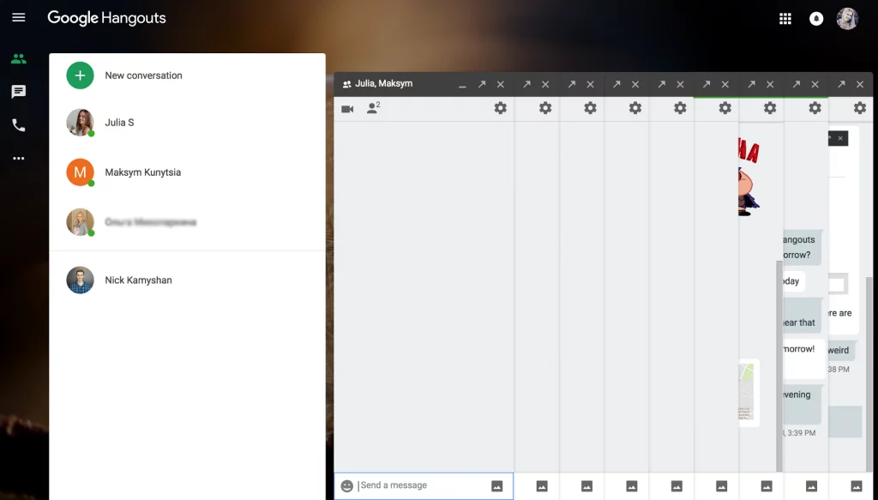Open the Contacts tab in sidebar

18,59
